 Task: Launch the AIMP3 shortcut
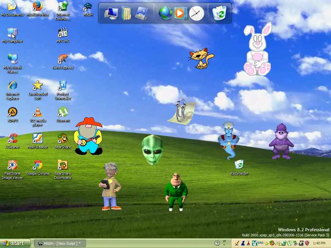13,115
